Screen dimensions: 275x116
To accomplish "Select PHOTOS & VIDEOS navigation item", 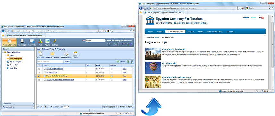I will tap(215, 31).
